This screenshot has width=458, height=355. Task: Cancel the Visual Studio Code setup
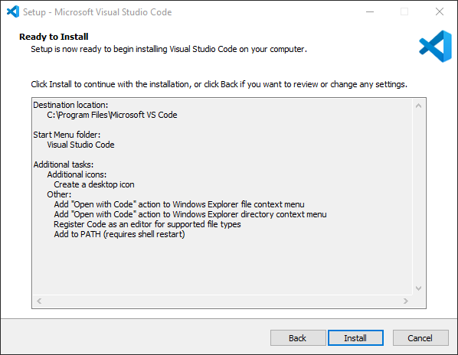point(420,338)
